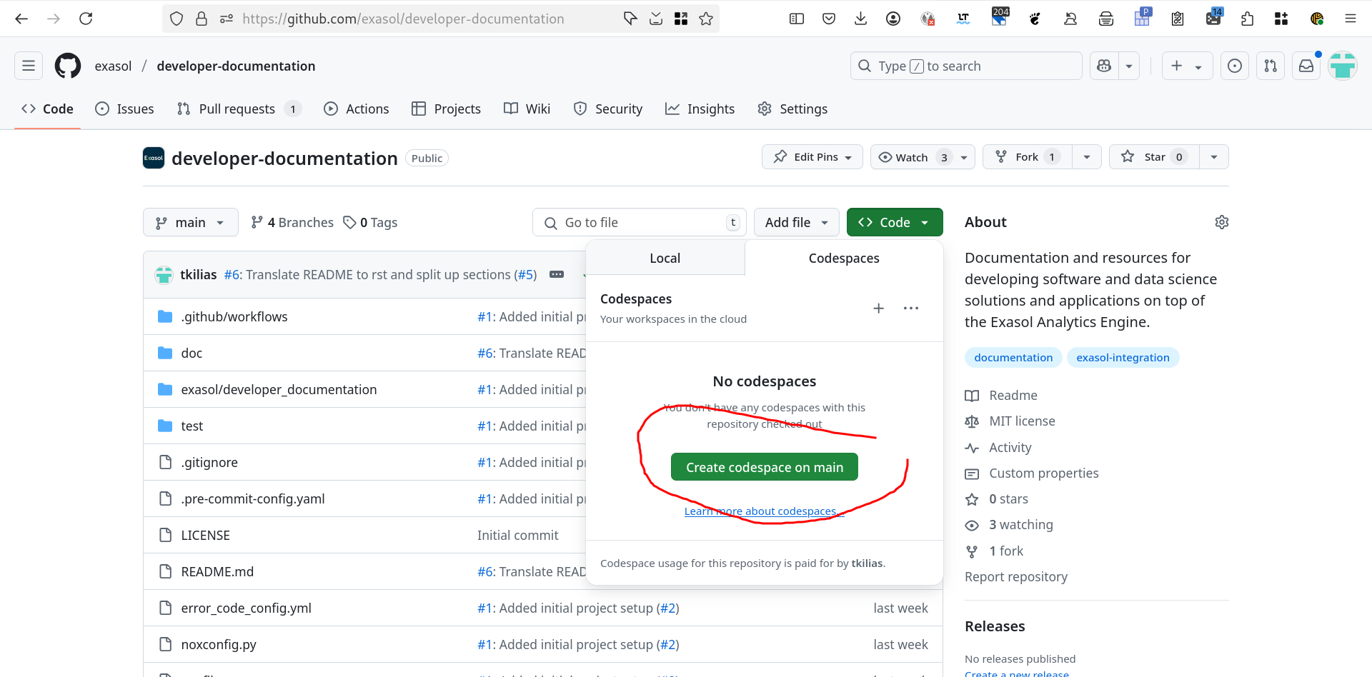The width and height of the screenshot is (1372, 677).
Task: Open the doc folder
Action: tap(192, 353)
